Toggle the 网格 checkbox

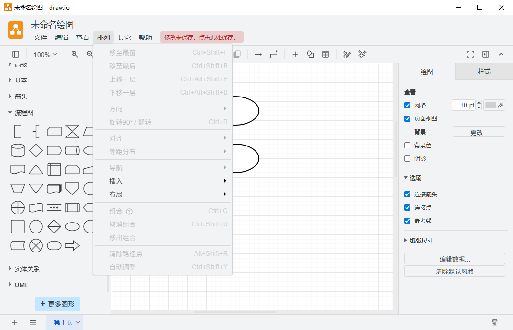coord(407,105)
